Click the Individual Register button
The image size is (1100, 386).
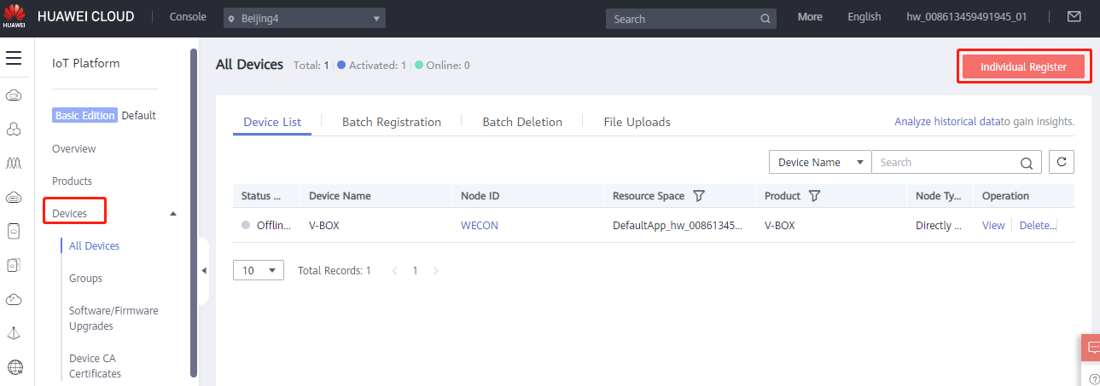pyautogui.click(x=1023, y=66)
